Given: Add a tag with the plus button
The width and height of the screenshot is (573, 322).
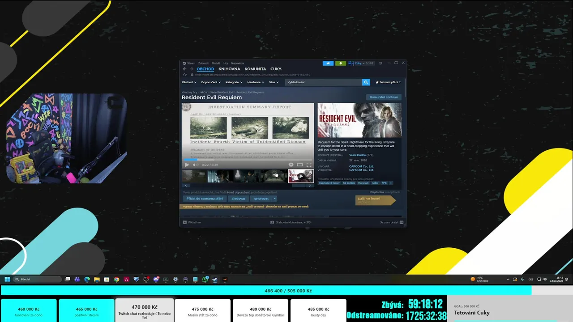Looking at the screenshot, I should pos(391,183).
